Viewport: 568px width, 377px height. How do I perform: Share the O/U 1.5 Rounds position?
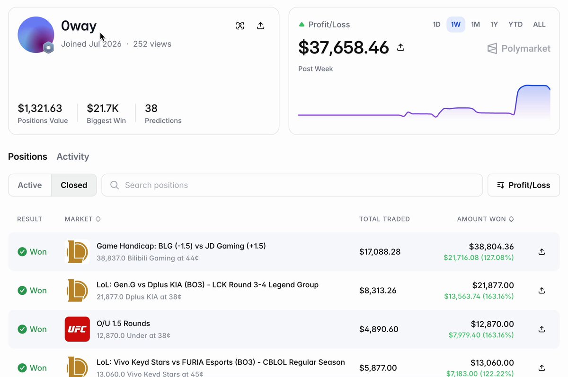pyautogui.click(x=542, y=329)
